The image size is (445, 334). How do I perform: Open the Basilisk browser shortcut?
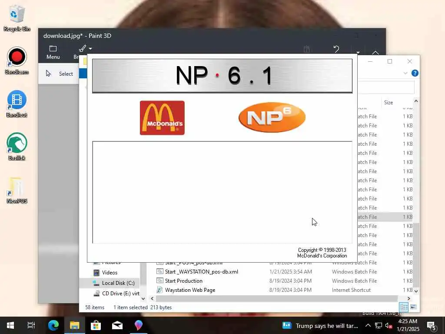click(x=17, y=147)
